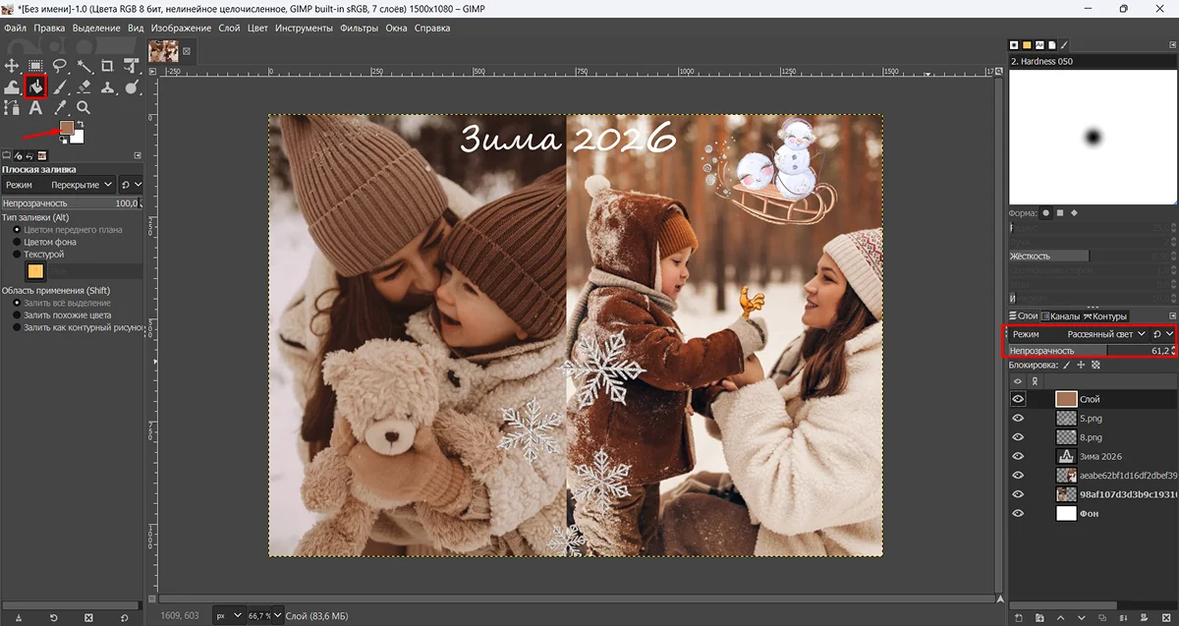1179x626 pixels.
Task: Select the Color Picker eyedropper tool
Action: pos(60,108)
